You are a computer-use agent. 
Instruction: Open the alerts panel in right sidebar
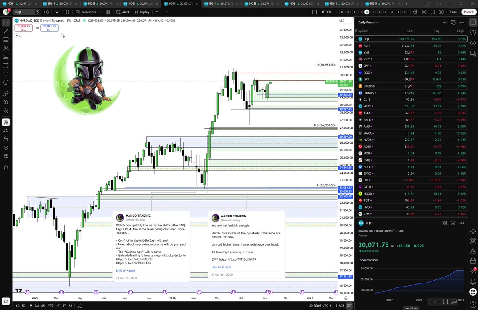tap(473, 33)
